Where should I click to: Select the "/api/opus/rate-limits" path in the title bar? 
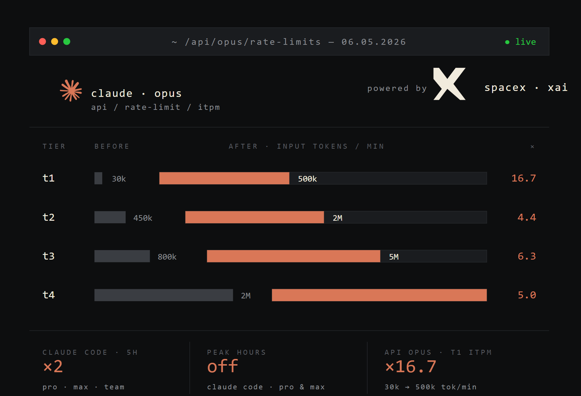point(253,42)
